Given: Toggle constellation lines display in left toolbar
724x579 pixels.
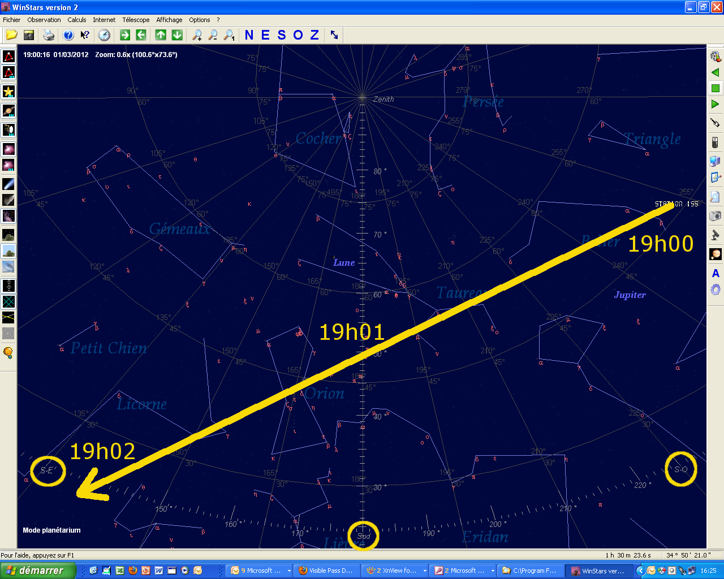Looking at the screenshot, I should pos(8,57).
